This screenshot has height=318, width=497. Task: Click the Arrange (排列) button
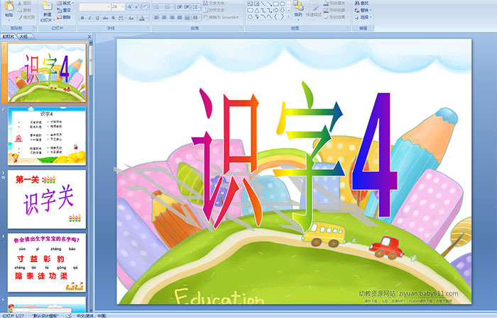tap(298, 9)
